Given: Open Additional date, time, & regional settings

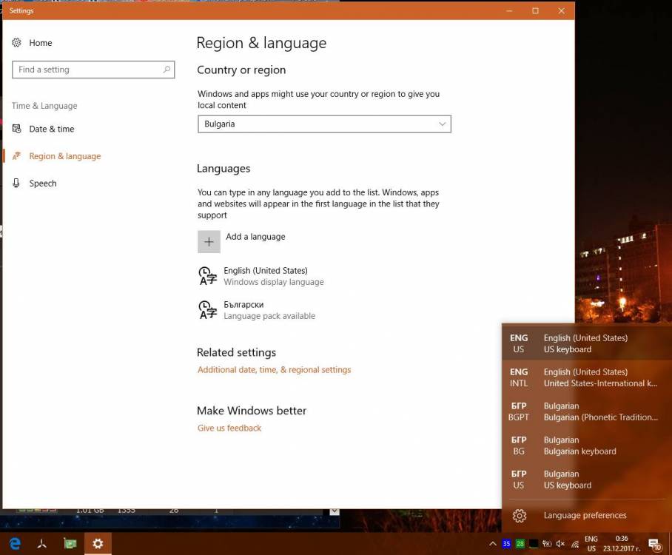Looking at the screenshot, I should (x=275, y=370).
